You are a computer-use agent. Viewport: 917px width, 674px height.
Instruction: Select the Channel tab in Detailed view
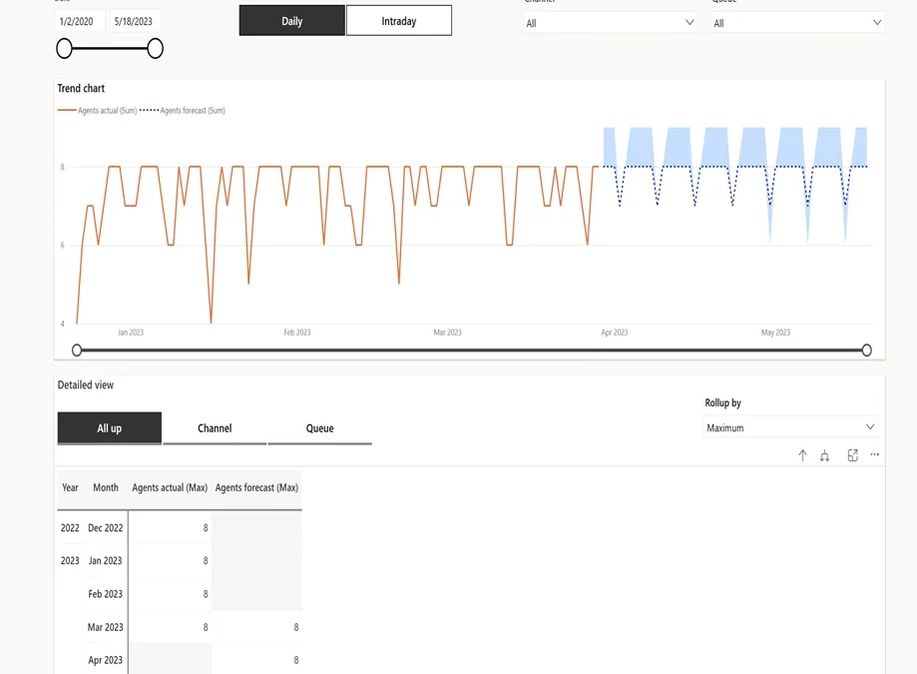point(215,428)
